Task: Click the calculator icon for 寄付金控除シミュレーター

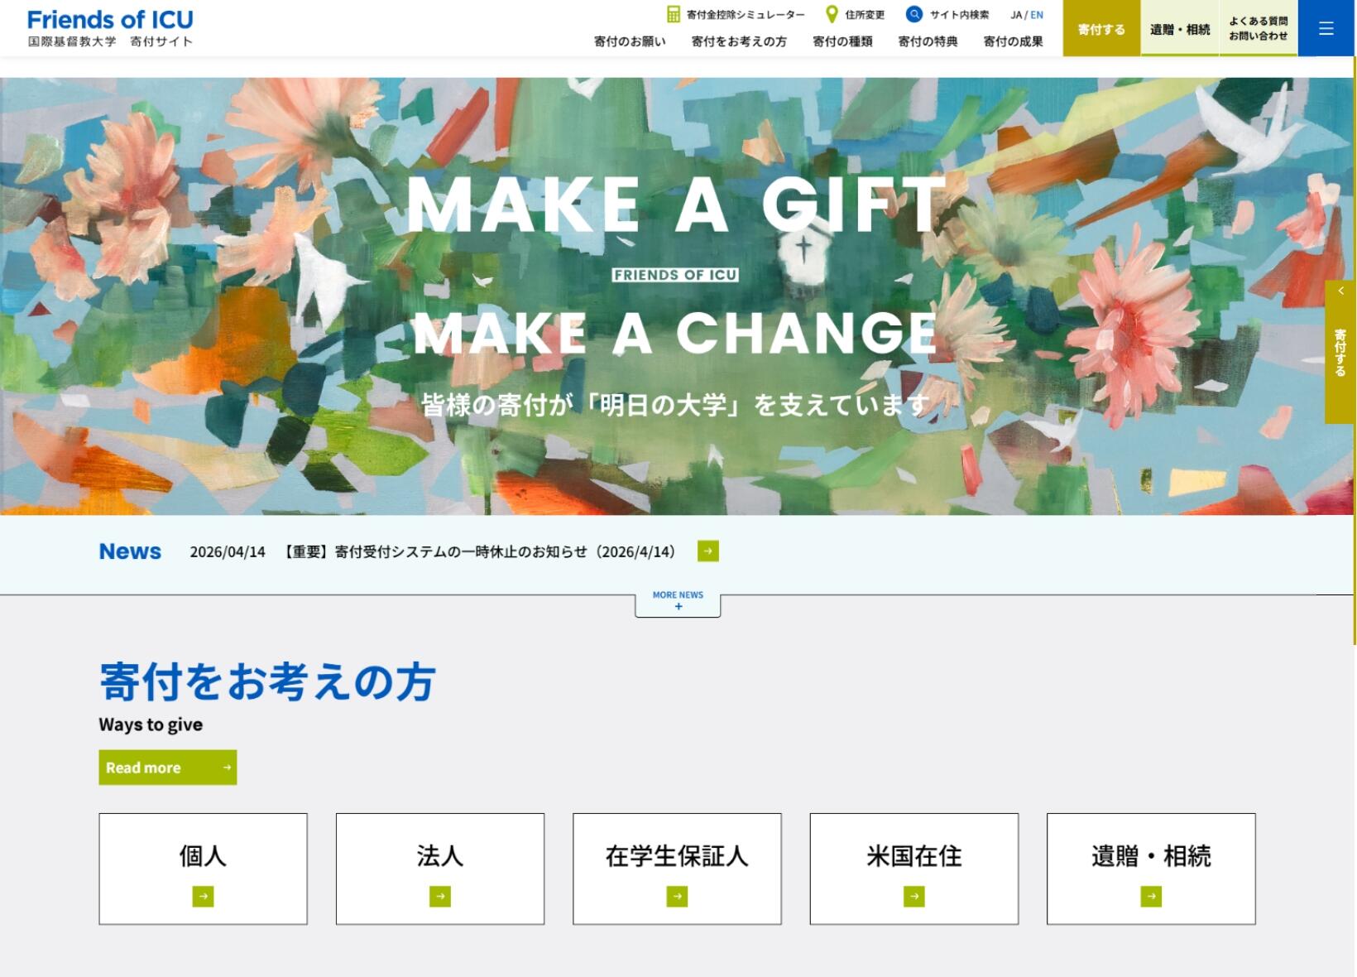Action: click(674, 15)
